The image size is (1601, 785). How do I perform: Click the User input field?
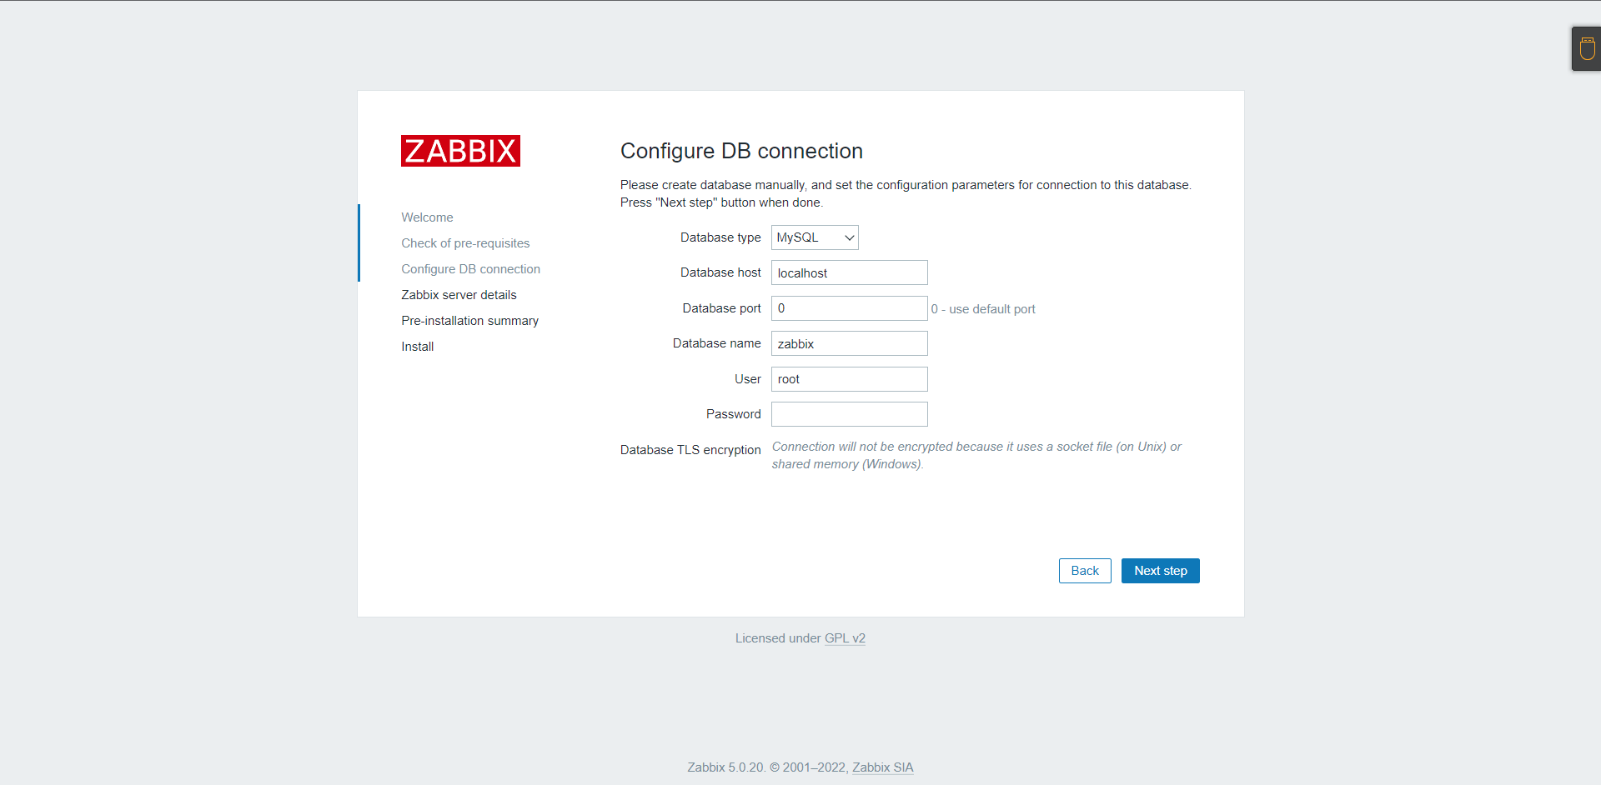point(849,379)
